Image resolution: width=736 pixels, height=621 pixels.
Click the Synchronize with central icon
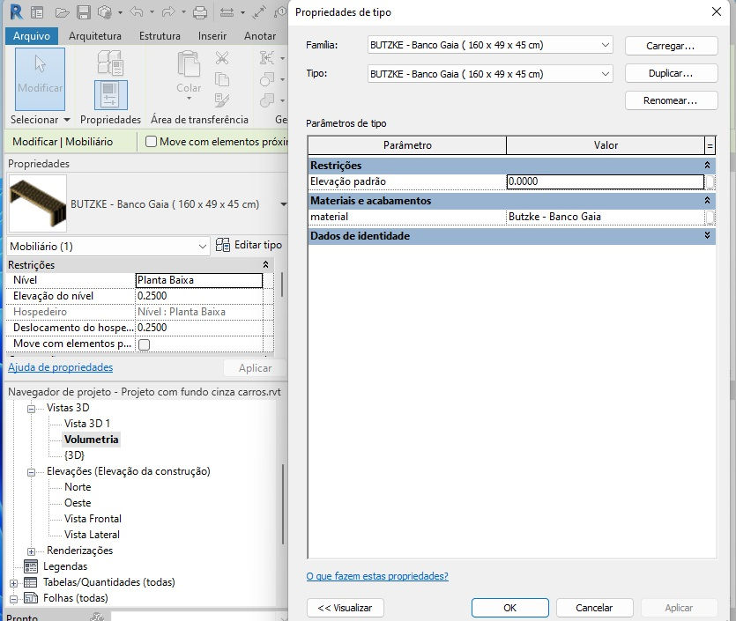[105, 12]
